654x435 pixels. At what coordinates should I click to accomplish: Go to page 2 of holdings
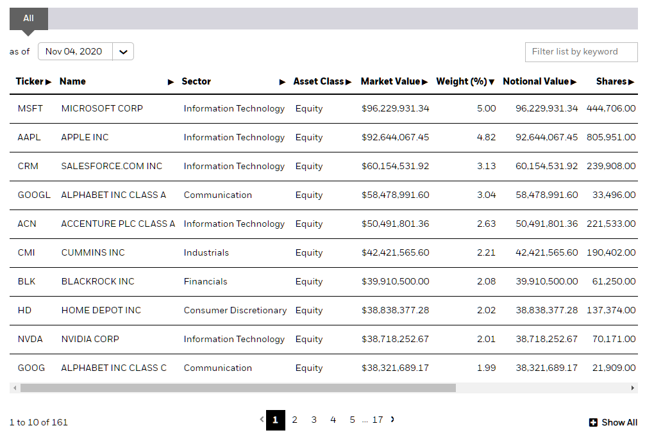[294, 420]
